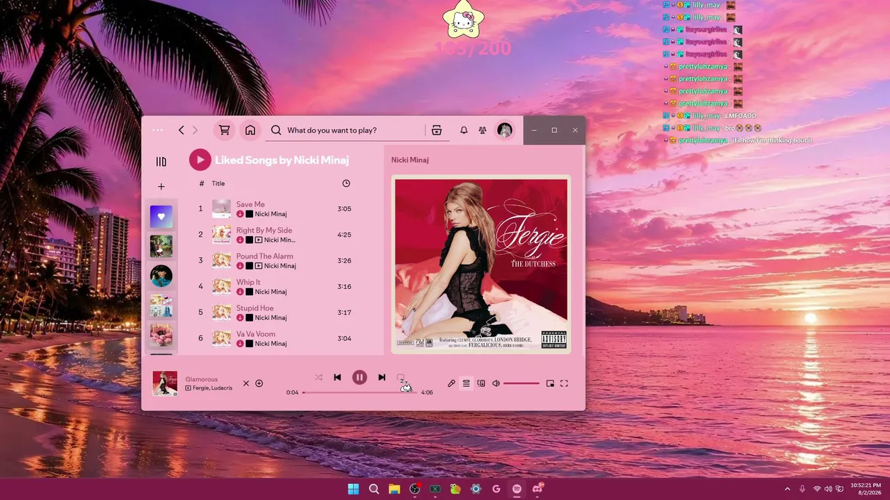Open the notifications bell
890x500 pixels.
pos(464,130)
